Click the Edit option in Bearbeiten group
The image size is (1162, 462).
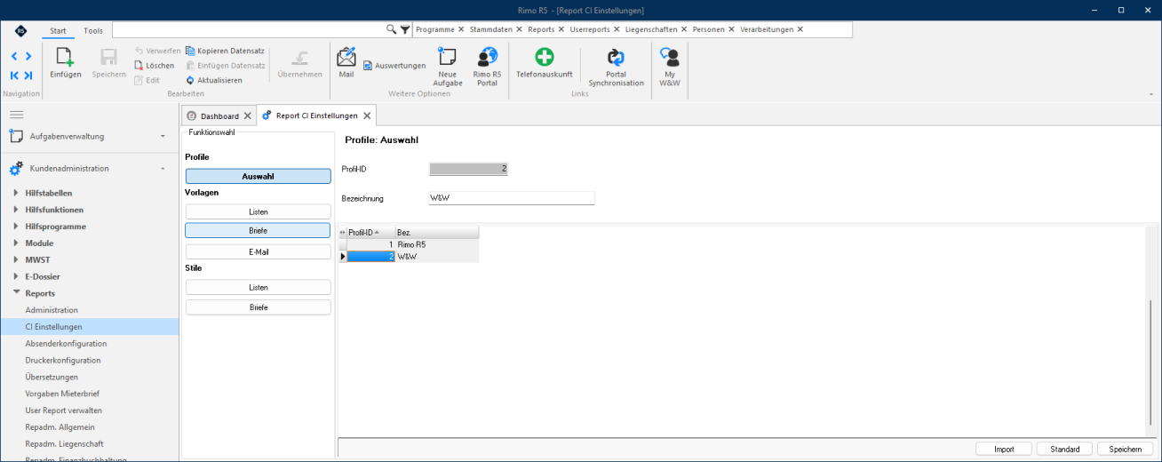coord(147,80)
